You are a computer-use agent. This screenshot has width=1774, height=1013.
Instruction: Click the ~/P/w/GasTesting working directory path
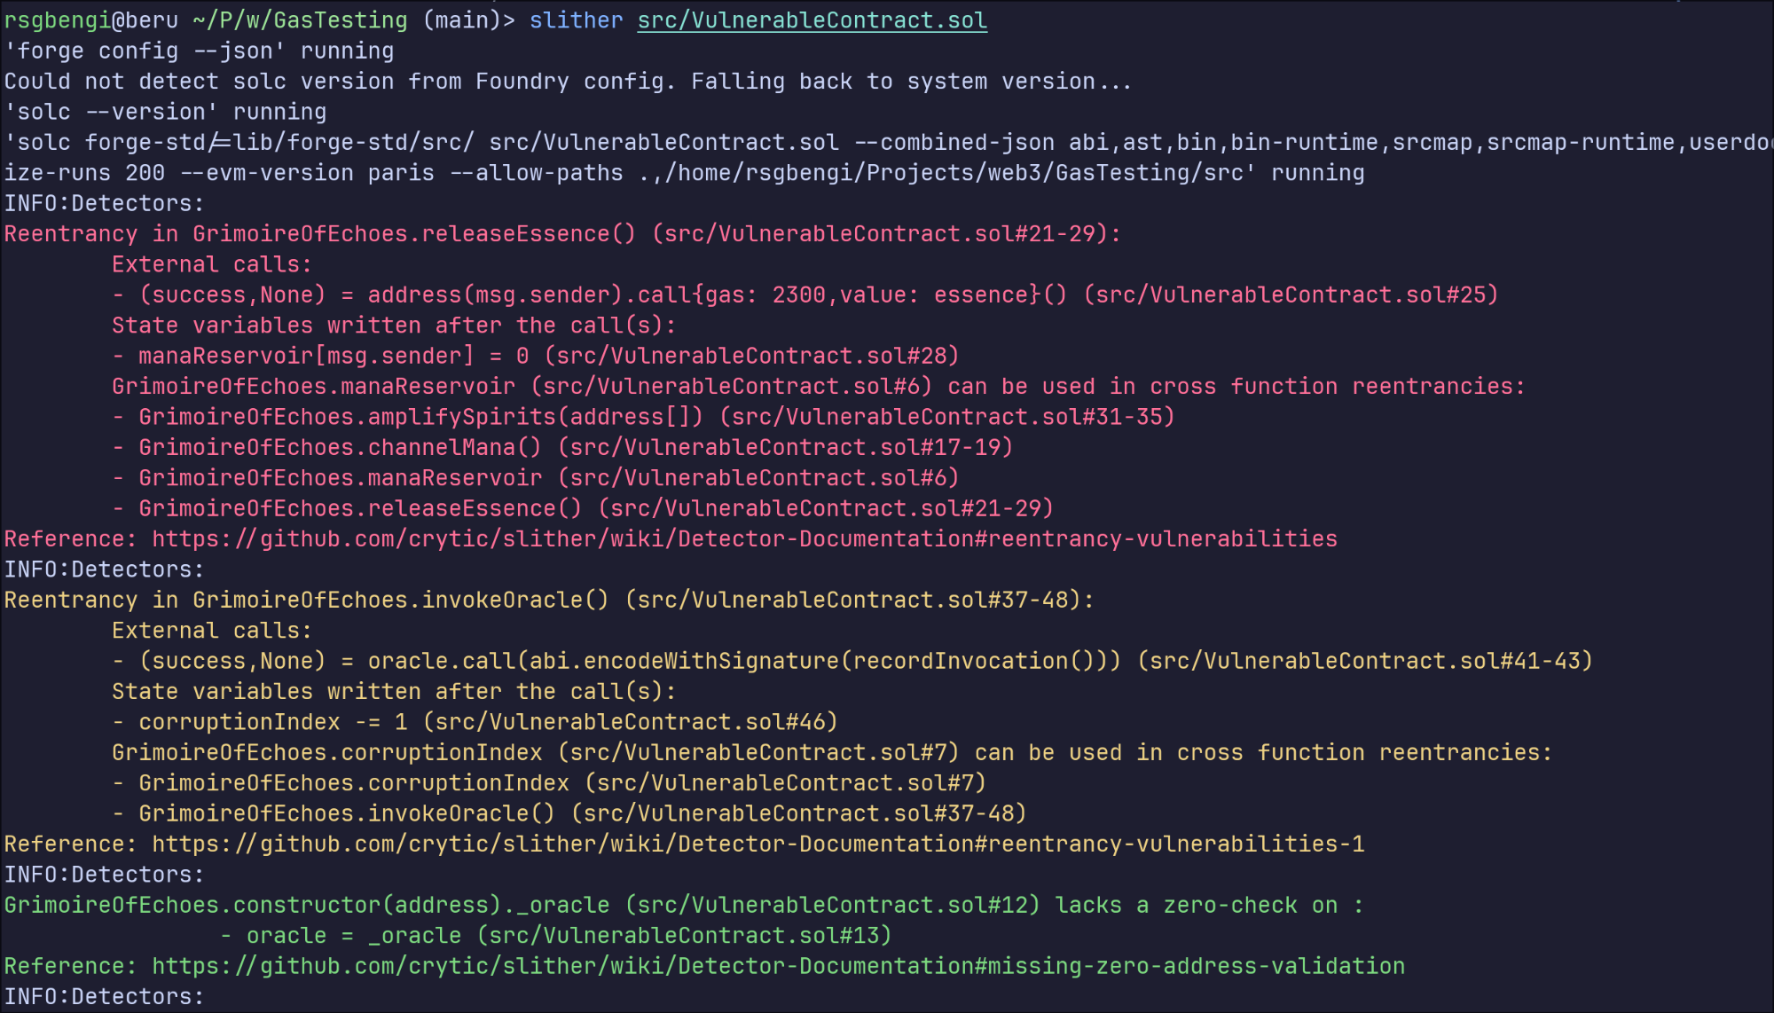tap(300, 20)
